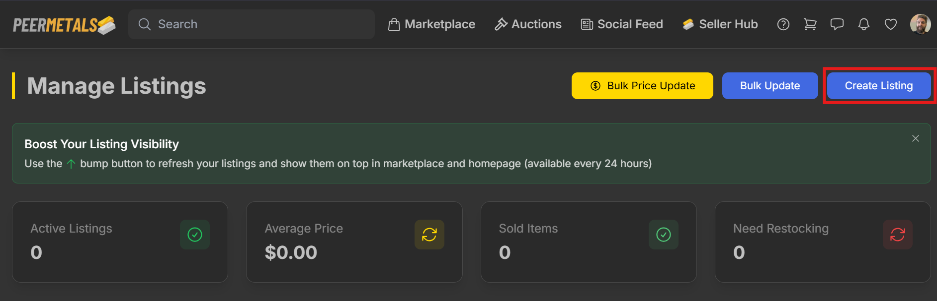Show notifications via the bell icon
This screenshot has width=937, height=301.
coord(864,24)
